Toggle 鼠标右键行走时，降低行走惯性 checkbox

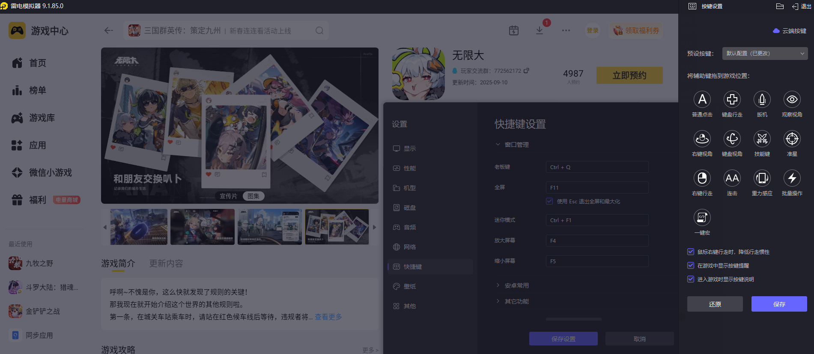pyautogui.click(x=691, y=252)
